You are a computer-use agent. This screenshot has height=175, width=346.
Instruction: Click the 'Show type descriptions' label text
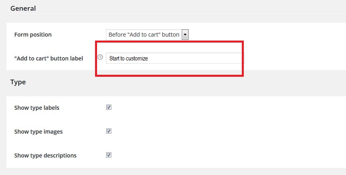(x=45, y=156)
